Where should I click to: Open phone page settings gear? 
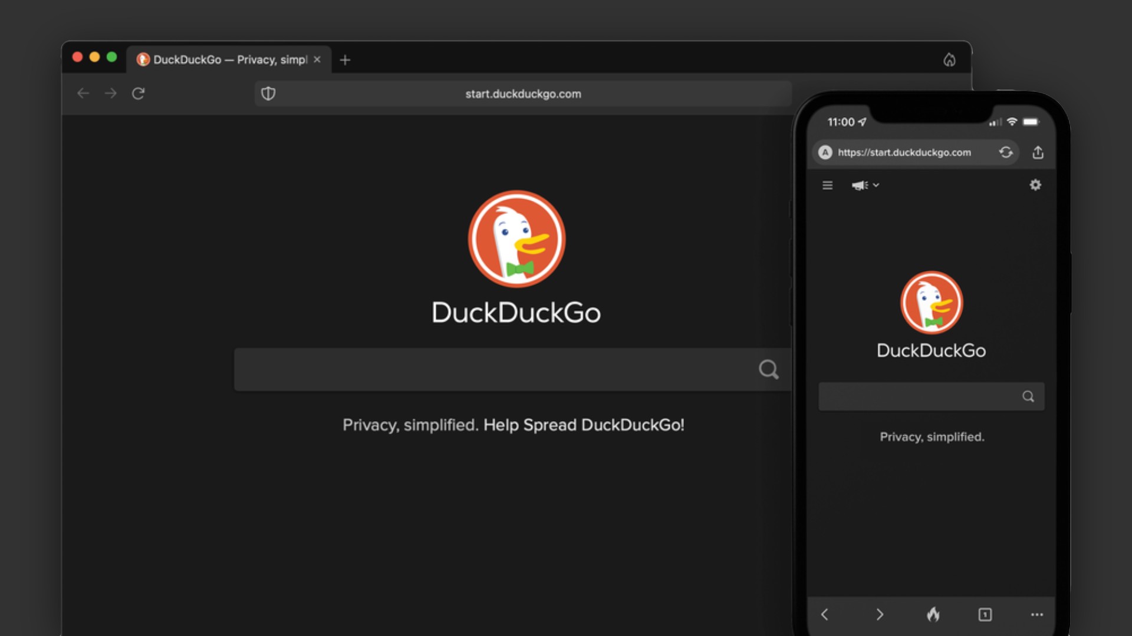pyautogui.click(x=1035, y=185)
